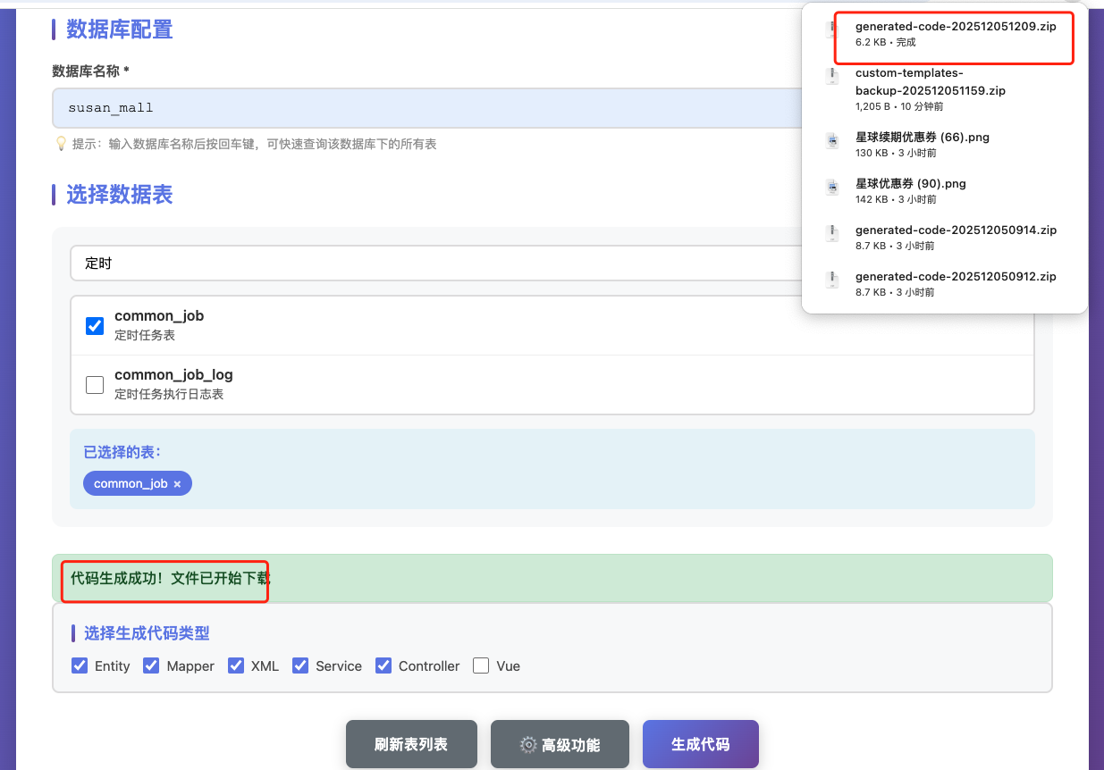Uncheck the Entity code type checkbox
Viewport: 1104px width, 770px height.
coord(80,665)
